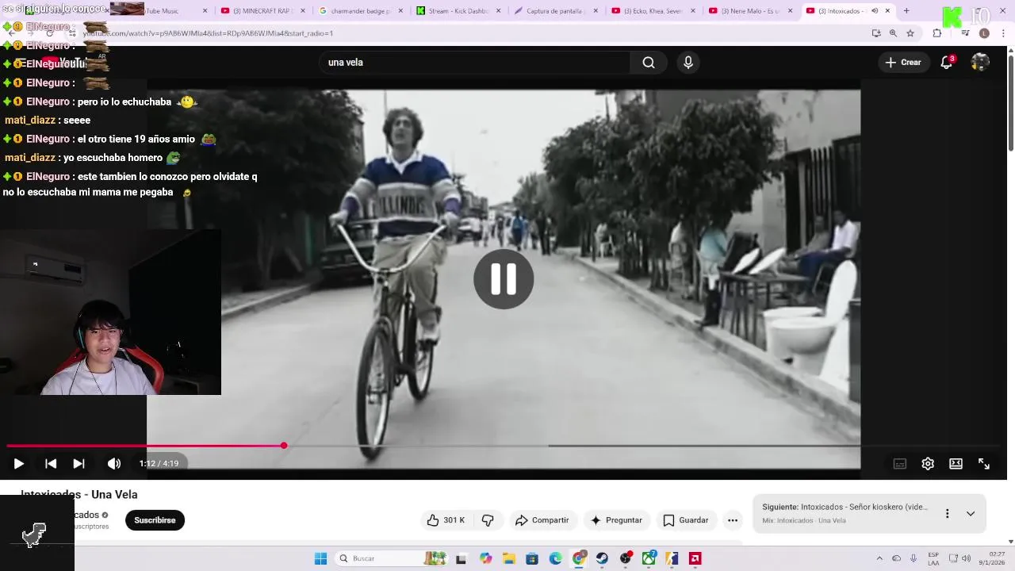Mute the Intoxicados tab with the speaker icon
1015x571 pixels.
pos(875,11)
